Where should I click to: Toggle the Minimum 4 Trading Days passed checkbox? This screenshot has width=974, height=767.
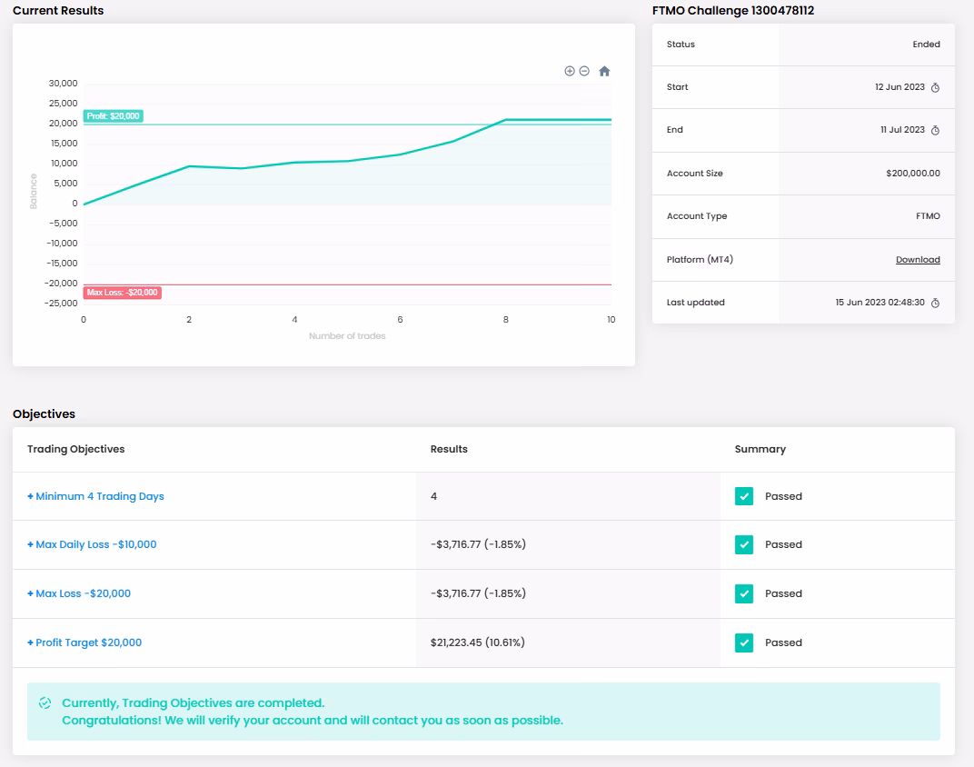coord(744,496)
